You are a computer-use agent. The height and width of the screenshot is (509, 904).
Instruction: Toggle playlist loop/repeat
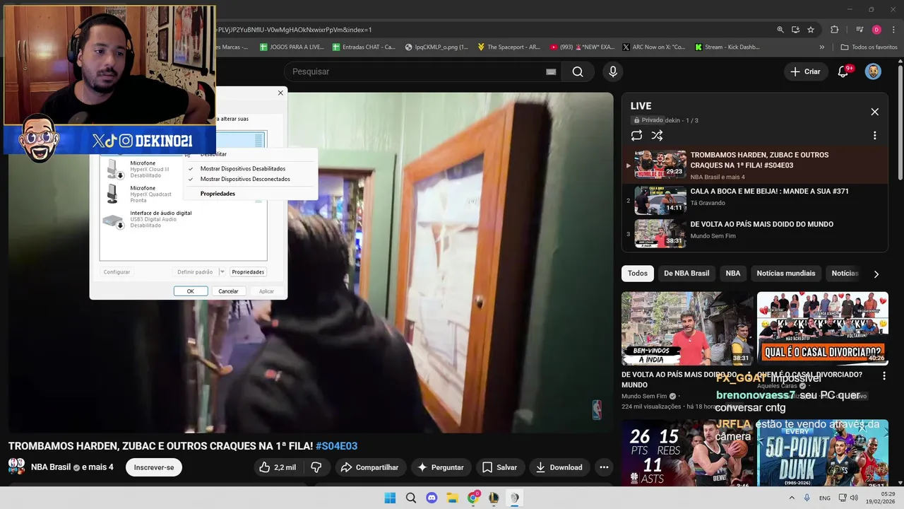[636, 135]
